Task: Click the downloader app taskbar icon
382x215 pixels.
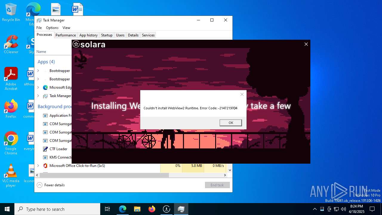Action: (x=166, y=209)
